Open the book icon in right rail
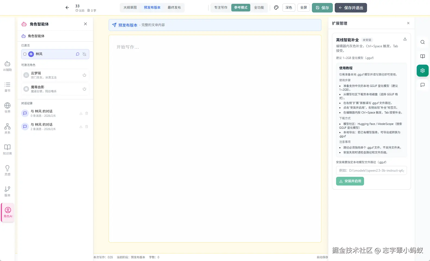This screenshot has width=430, height=261. point(423,56)
